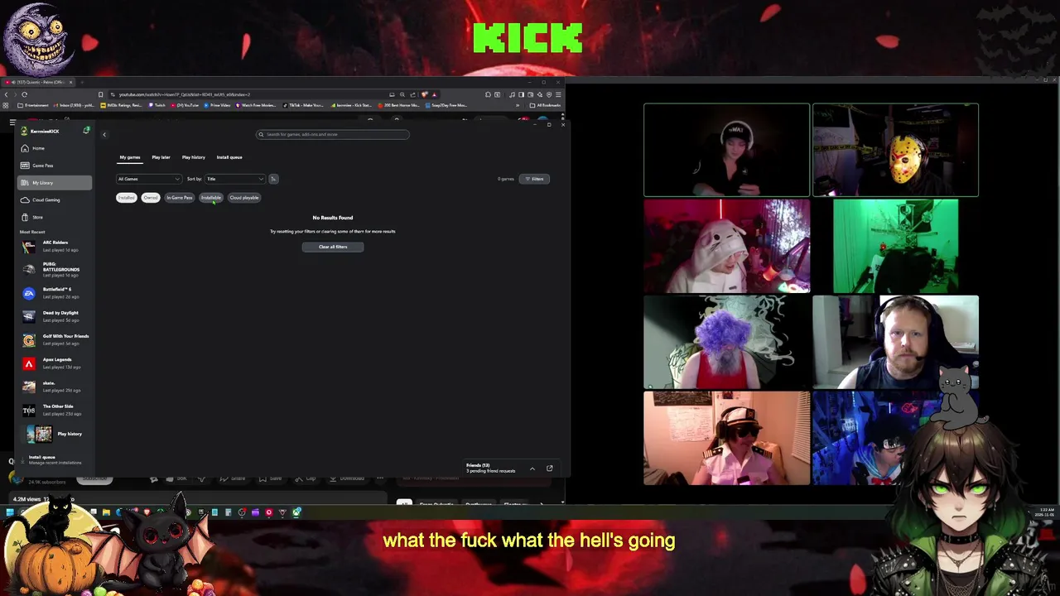Viewport: 1060px width, 596px height.
Task: Expand the Friends panel chevron
Action: pyautogui.click(x=532, y=469)
